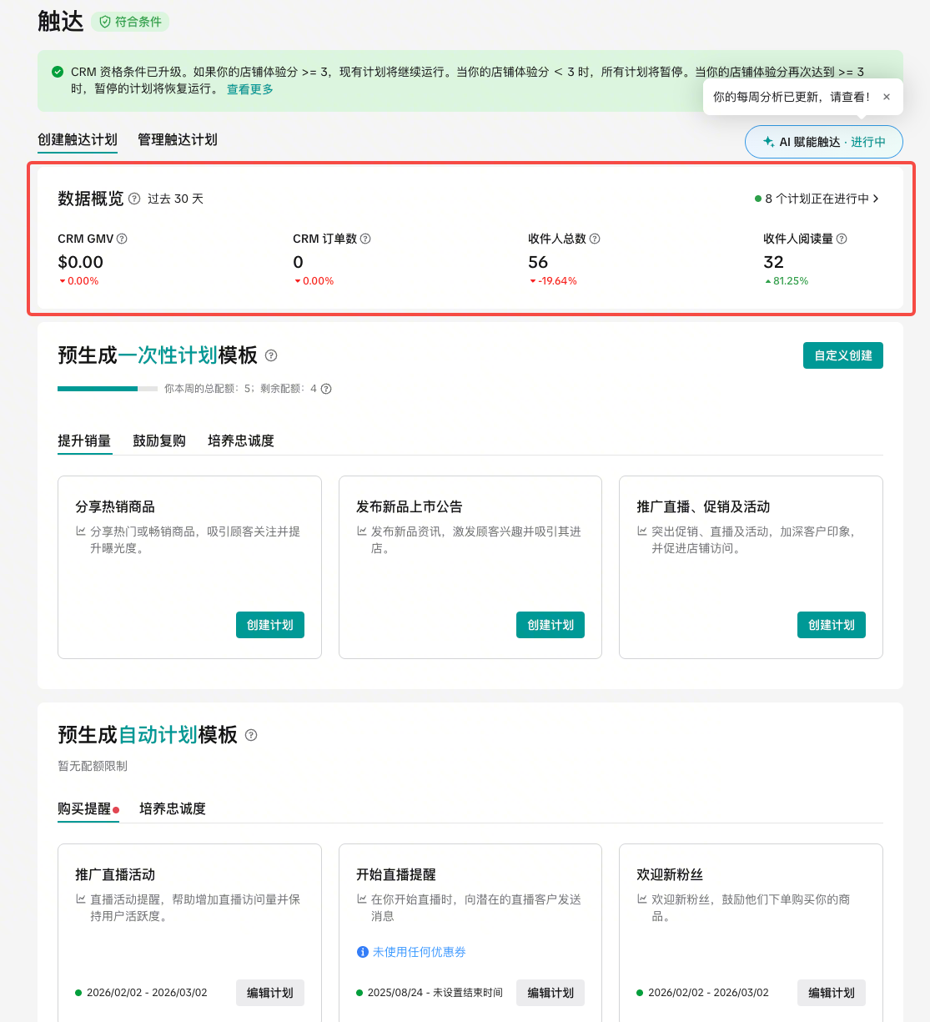Click the weekly quota progress bar
This screenshot has width=930, height=1022.
pos(108,389)
